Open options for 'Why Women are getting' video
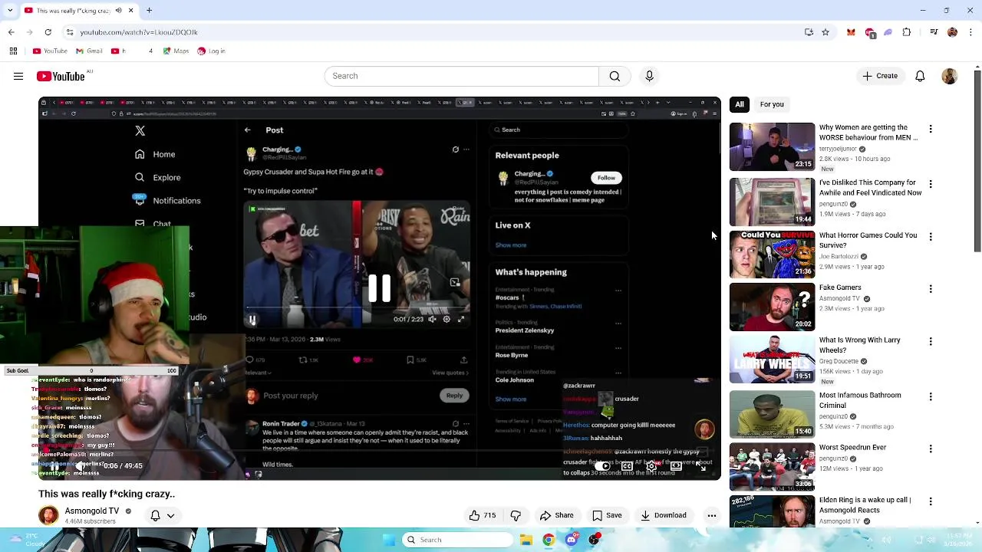This screenshot has height=552, width=982. (931, 129)
